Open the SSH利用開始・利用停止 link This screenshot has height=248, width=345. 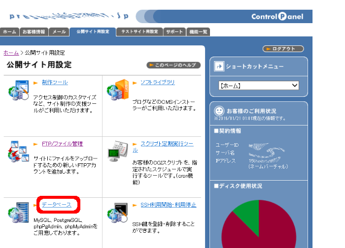pos(169,205)
